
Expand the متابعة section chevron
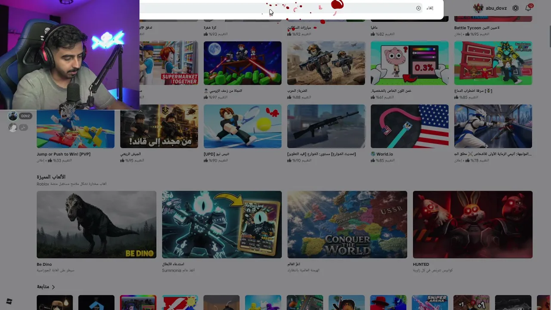pyautogui.click(x=53, y=287)
